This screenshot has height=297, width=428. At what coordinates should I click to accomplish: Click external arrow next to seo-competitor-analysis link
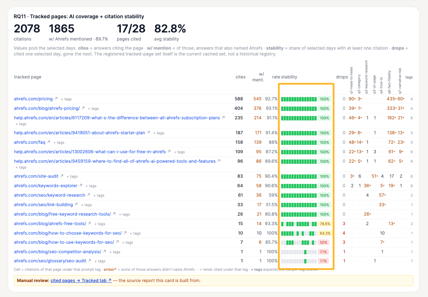[104, 251]
